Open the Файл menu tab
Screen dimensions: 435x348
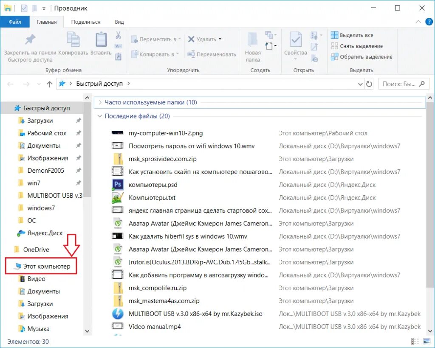(x=15, y=22)
